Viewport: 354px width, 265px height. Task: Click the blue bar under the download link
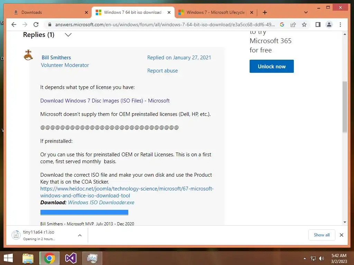(84, 212)
